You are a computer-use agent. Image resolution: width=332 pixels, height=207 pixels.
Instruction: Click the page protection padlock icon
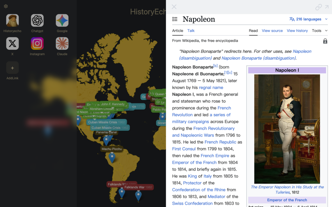point(325,41)
